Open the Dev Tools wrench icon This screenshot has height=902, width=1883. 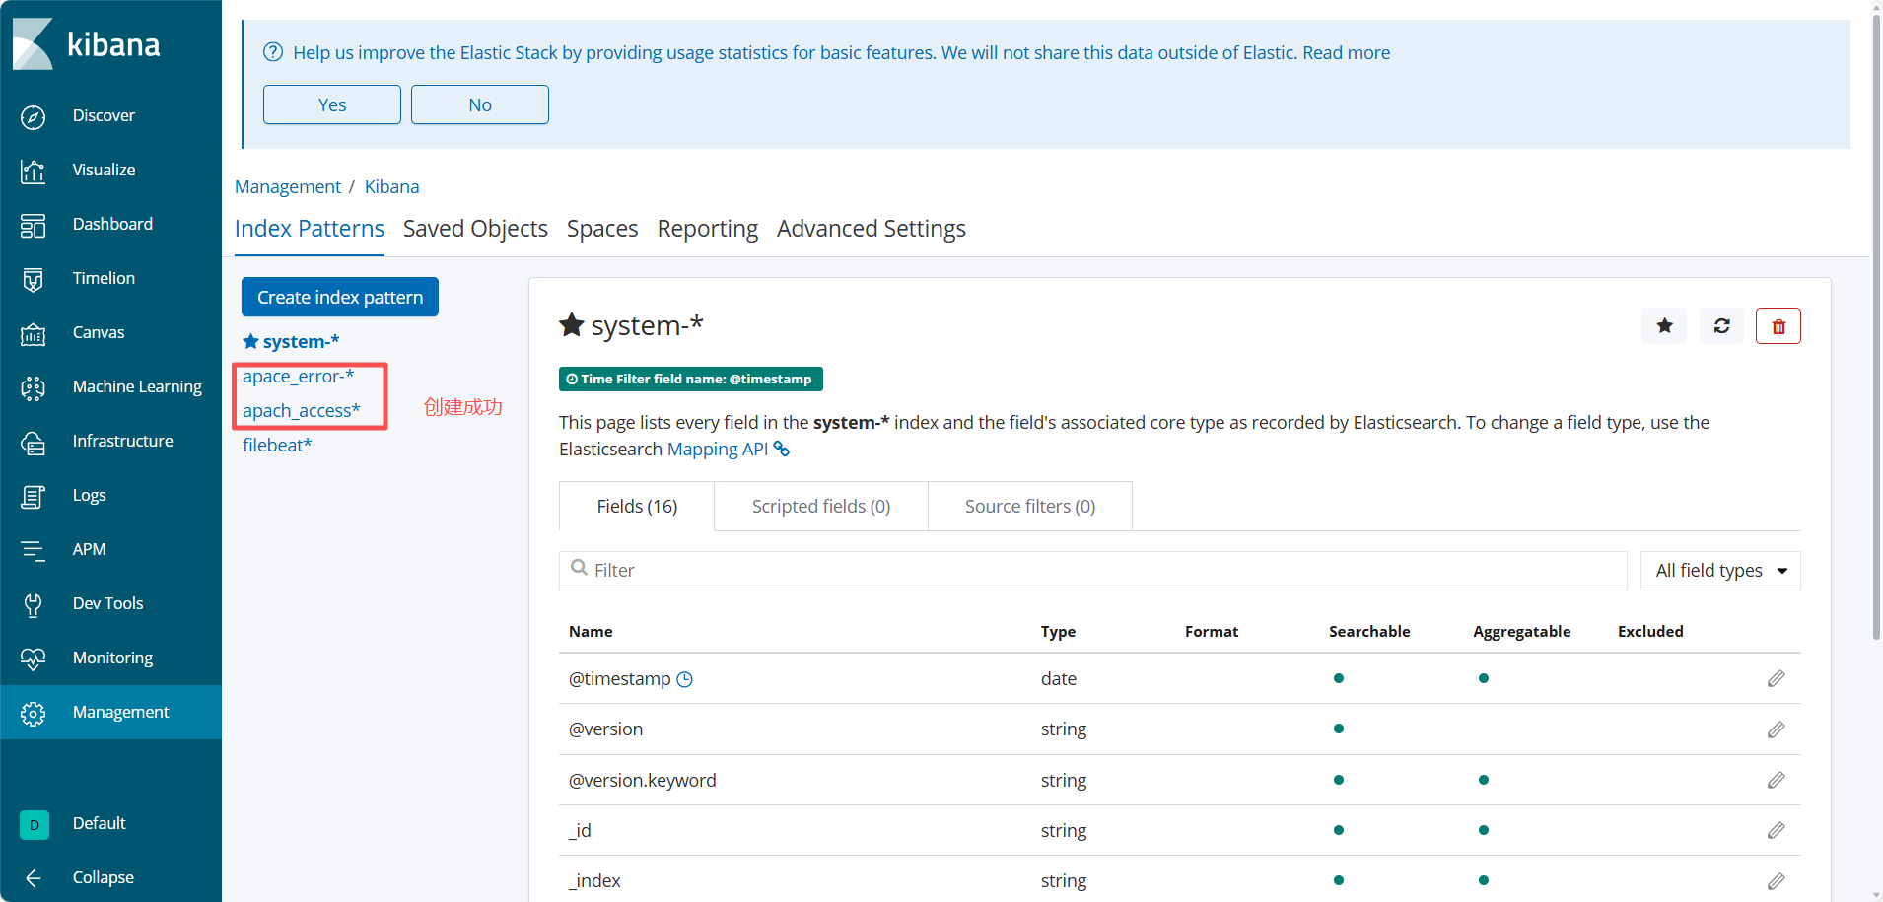[x=33, y=604]
